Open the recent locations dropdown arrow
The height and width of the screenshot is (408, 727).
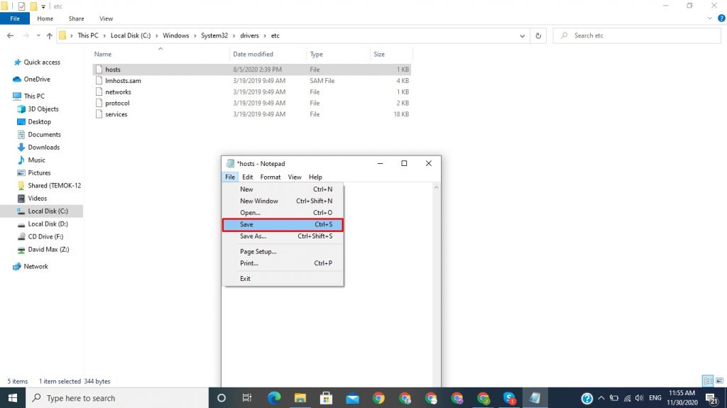tap(37, 35)
